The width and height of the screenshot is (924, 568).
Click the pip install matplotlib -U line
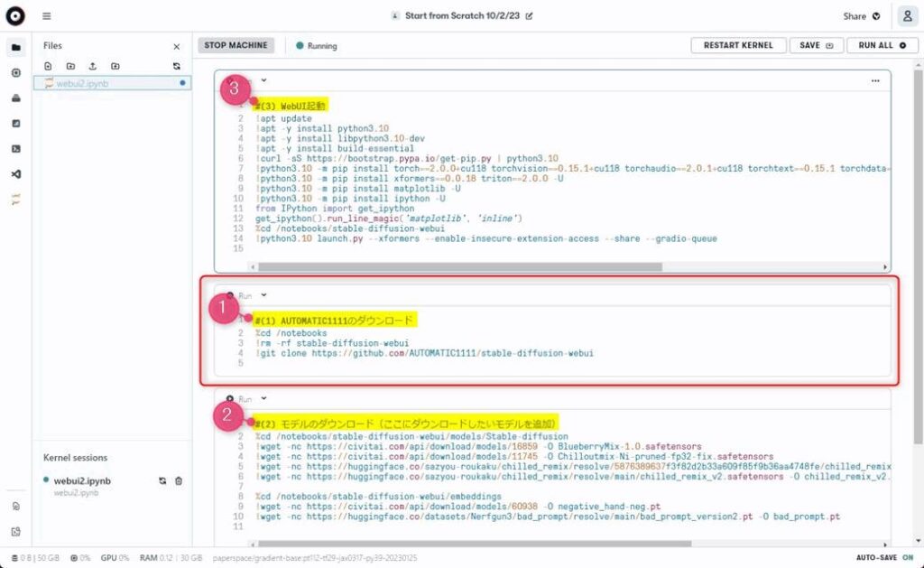tap(357, 189)
